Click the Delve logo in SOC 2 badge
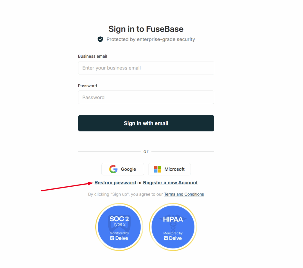The height and width of the screenshot is (268, 303). pyautogui.click(x=119, y=238)
